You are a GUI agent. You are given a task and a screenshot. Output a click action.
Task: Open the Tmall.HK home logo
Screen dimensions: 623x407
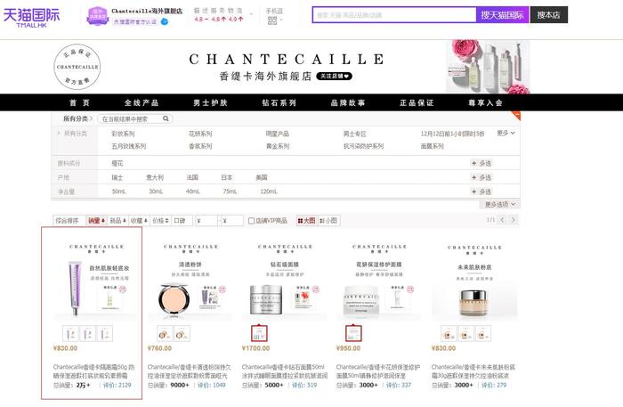coord(31,18)
